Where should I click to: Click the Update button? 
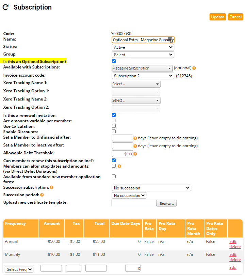[217, 17]
